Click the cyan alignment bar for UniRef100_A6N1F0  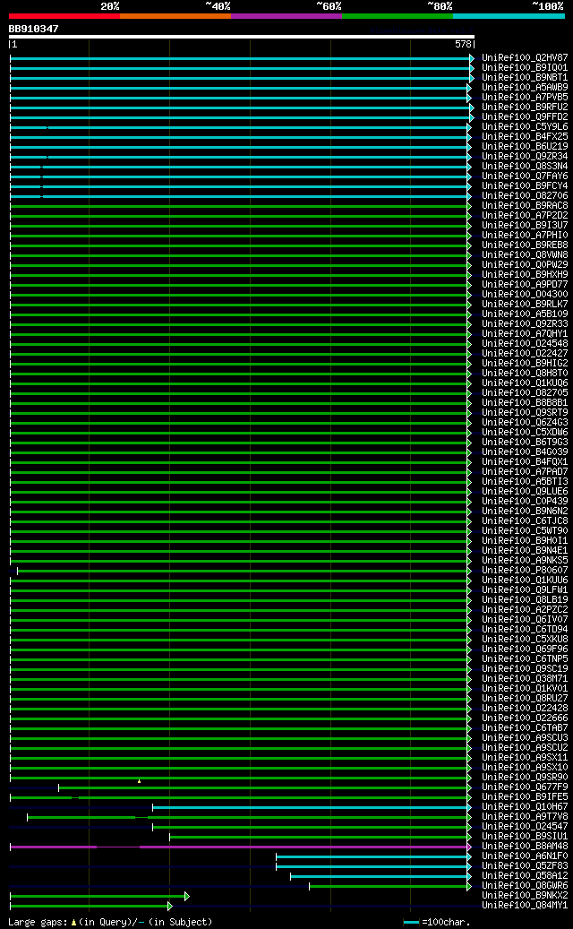click(x=373, y=856)
